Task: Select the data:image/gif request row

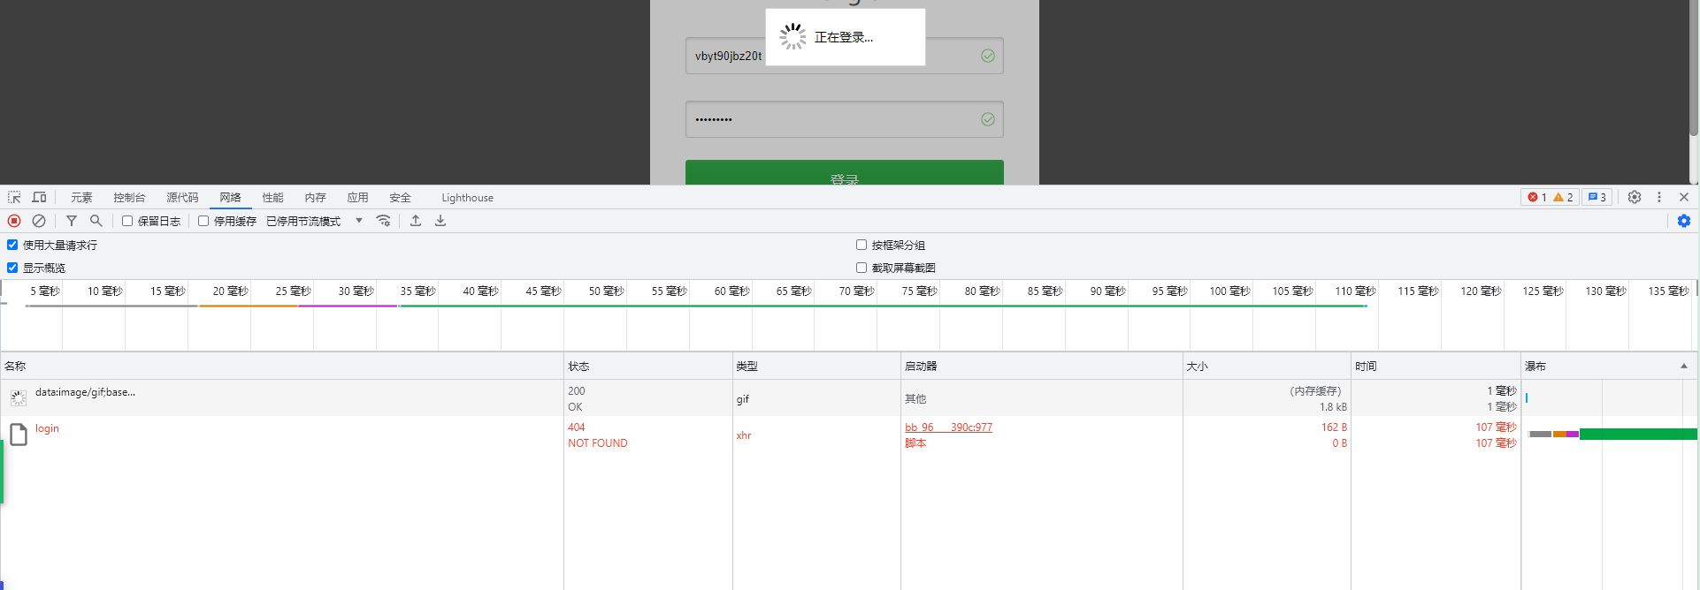Action: click(849, 398)
